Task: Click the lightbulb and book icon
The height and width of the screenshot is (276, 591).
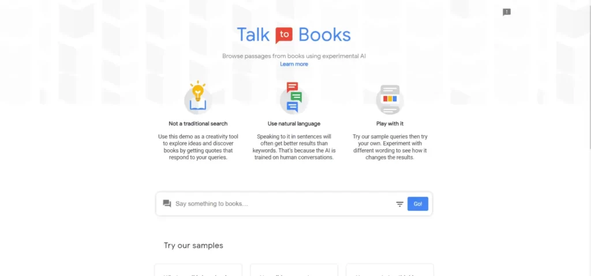Action: tap(198, 97)
